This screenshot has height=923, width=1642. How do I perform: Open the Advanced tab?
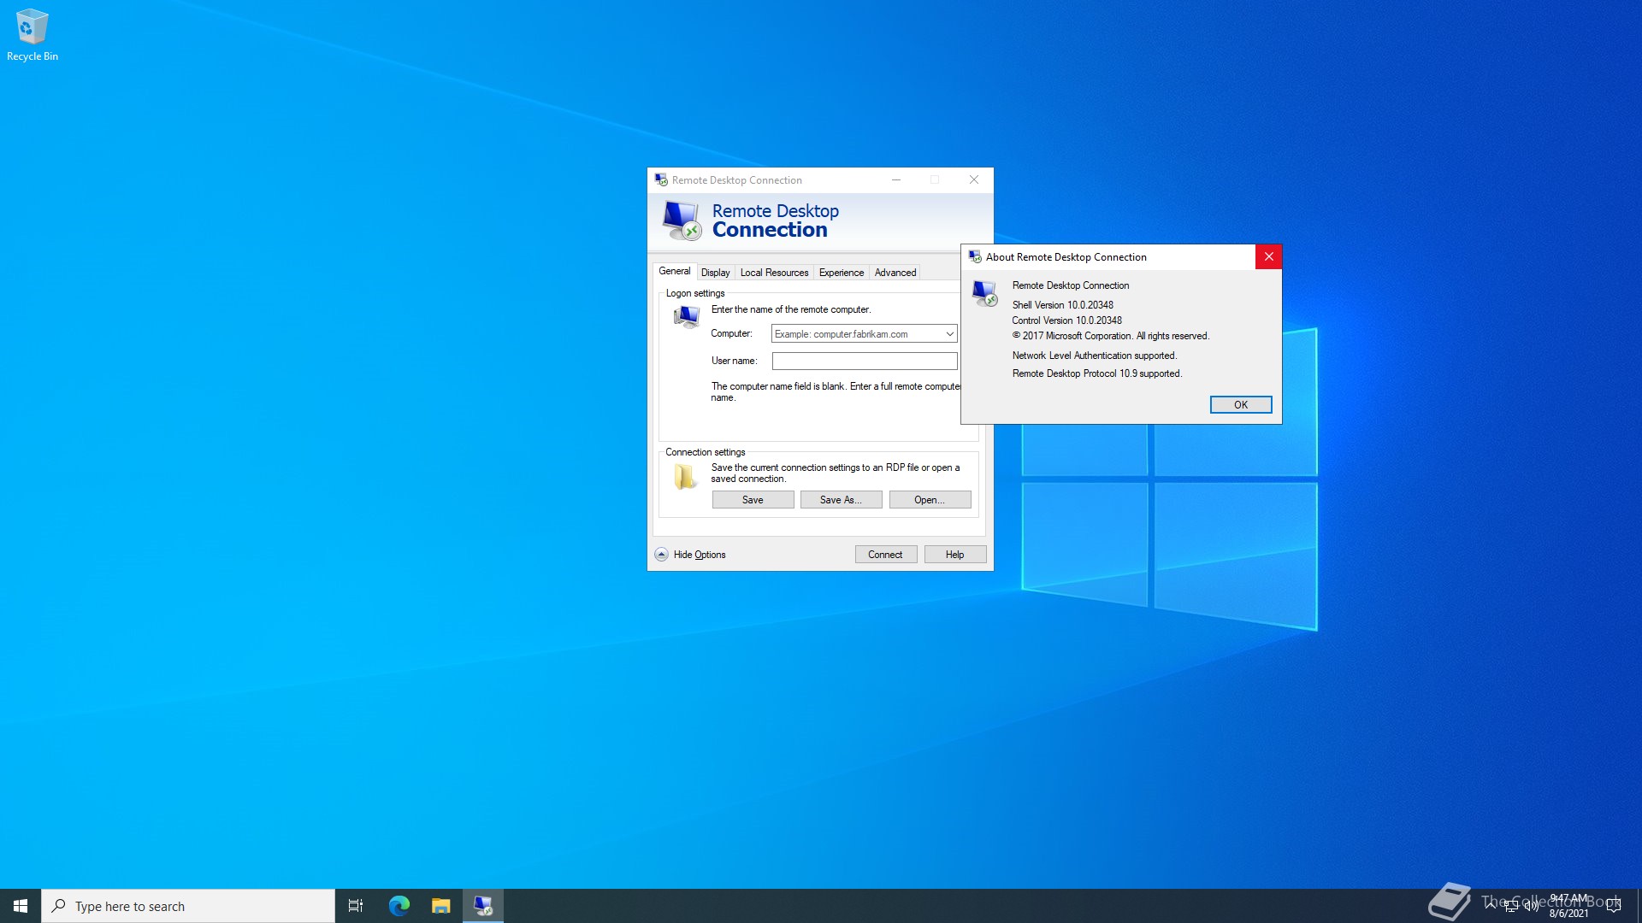pyautogui.click(x=895, y=273)
